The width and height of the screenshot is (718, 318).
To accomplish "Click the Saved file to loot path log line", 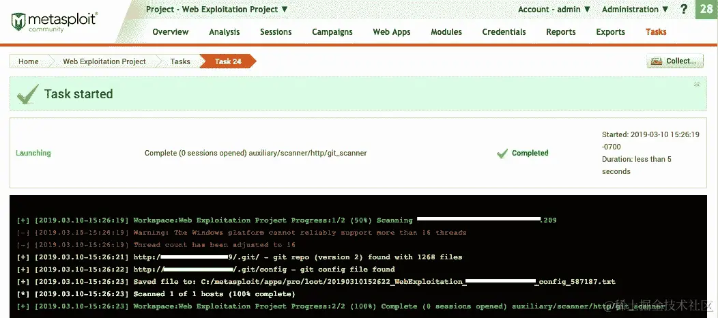I will (x=316, y=281).
